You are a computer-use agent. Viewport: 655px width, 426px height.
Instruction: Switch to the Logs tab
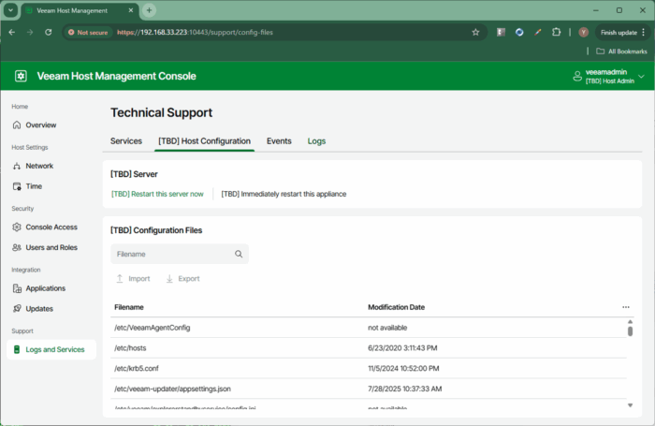tap(316, 141)
